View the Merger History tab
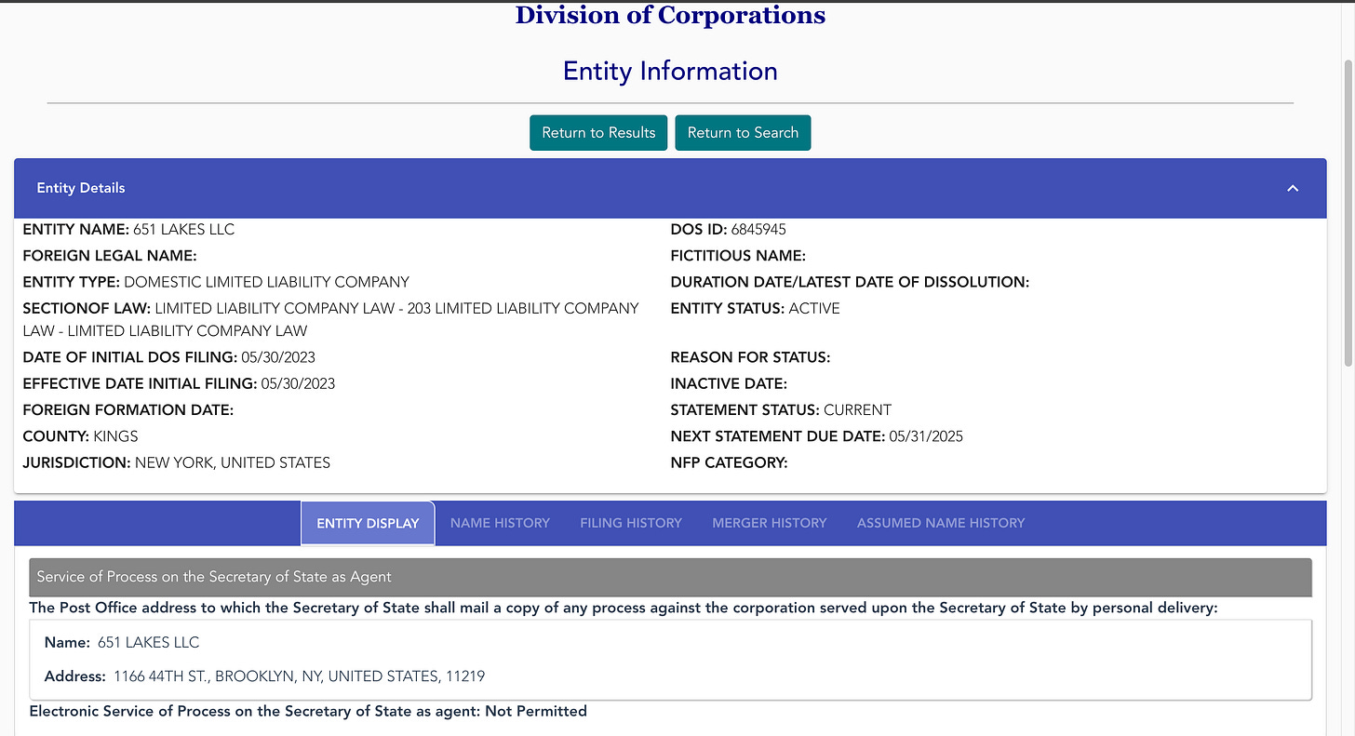The height and width of the screenshot is (736, 1355). click(x=770, y=523)
